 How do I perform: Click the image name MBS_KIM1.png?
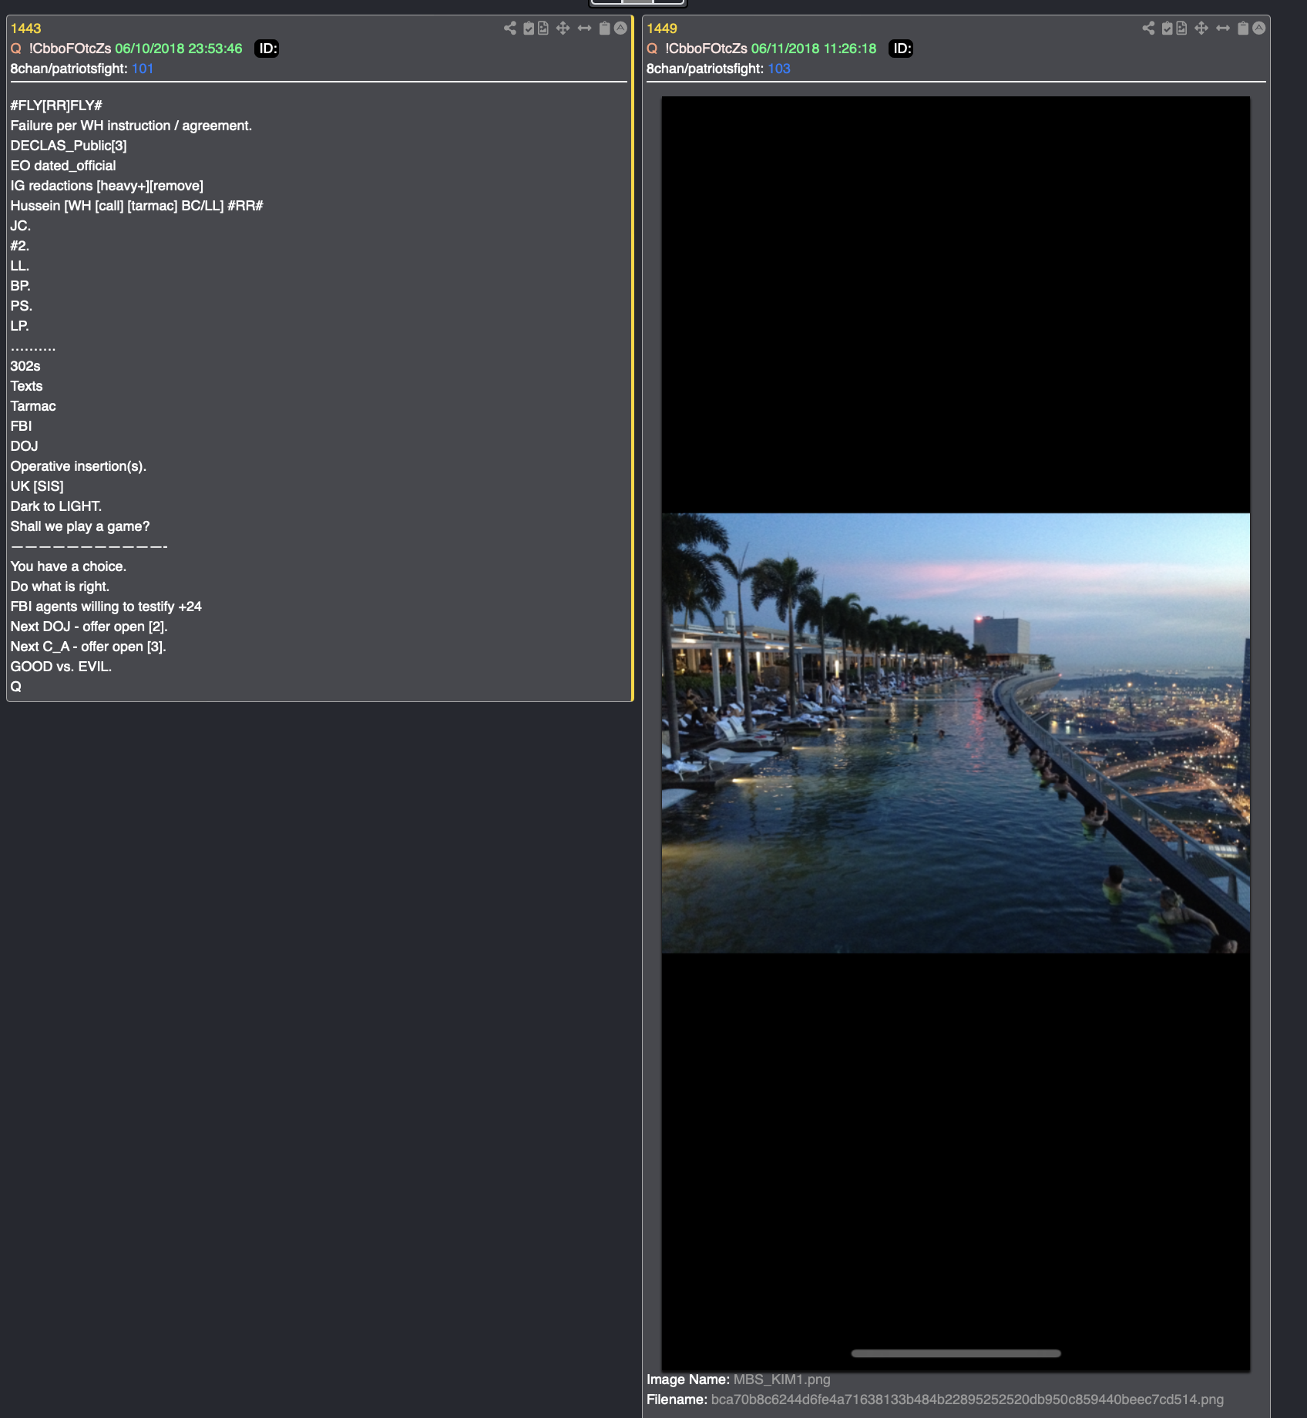[782, 1379]
